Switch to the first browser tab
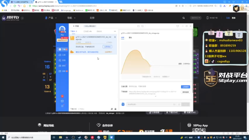Screen dimensions: 249x140 pos(21,2)
